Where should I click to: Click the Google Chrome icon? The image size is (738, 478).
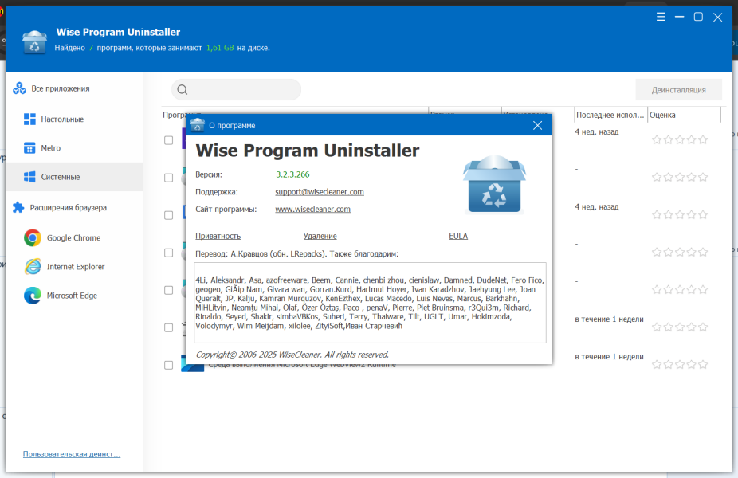pos(33,238)
